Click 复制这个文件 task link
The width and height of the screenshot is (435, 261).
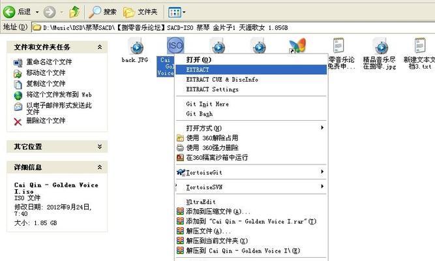point(46,84)
